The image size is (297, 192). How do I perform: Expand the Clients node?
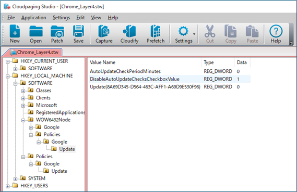pyautogui.click(x=23, y=98)
